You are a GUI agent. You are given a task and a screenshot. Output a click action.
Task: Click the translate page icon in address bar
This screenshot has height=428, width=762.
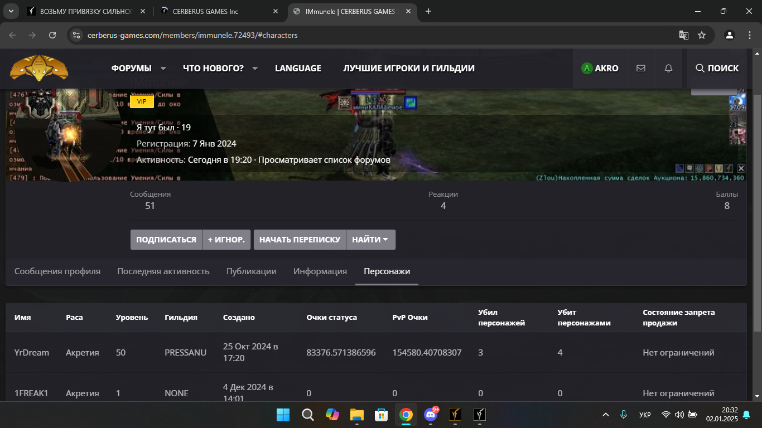coord(683,35)
